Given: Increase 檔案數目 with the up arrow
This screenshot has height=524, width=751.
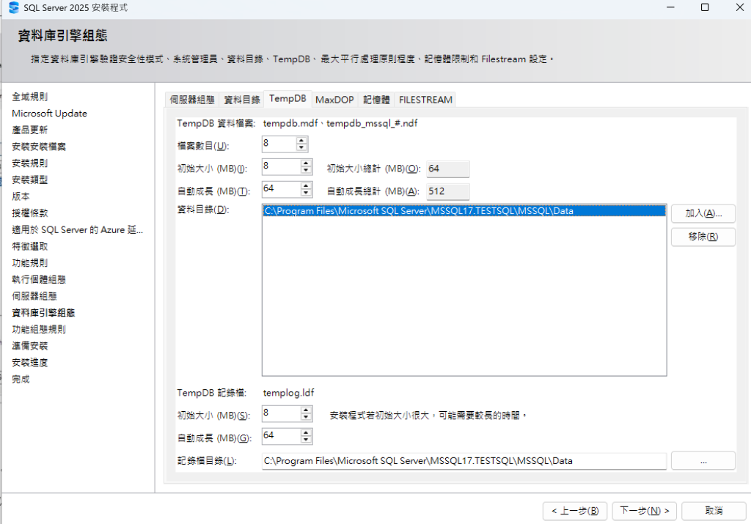Looking at the screenshot, I should 301,140.
